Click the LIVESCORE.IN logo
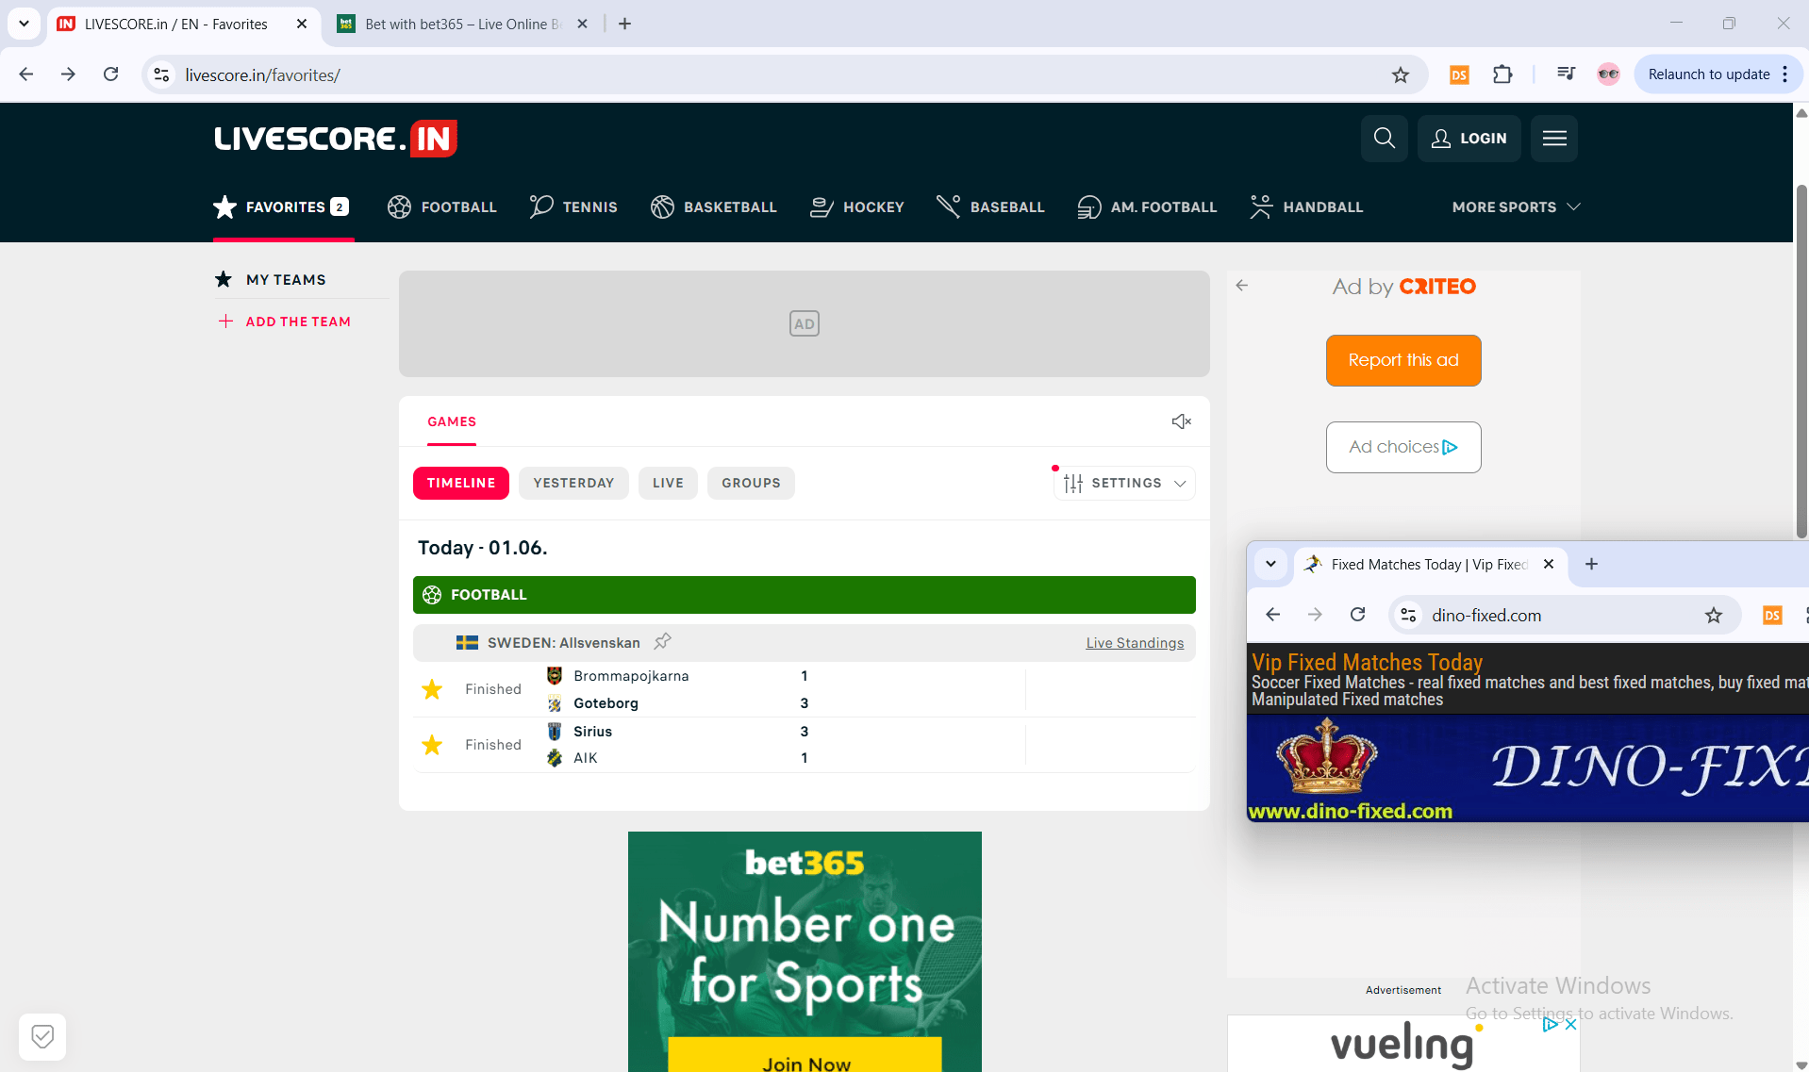 click(x=336, y=139)
